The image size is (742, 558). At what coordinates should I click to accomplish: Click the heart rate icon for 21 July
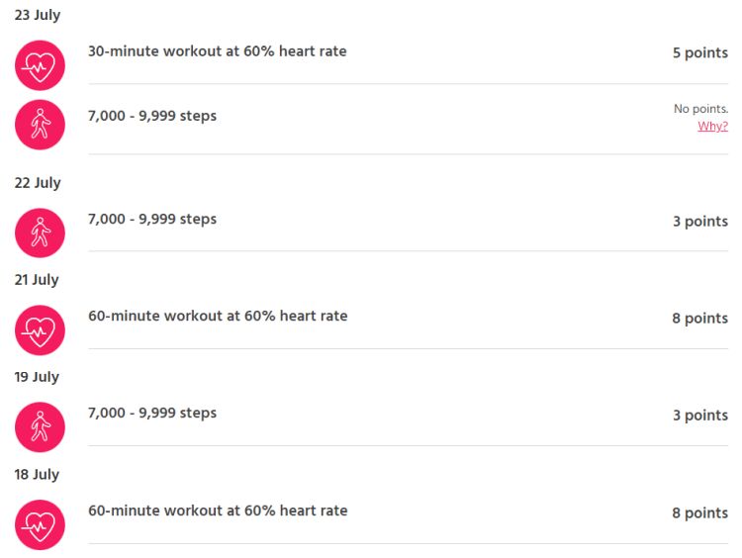pyautogui.click(x=40, y=330)
